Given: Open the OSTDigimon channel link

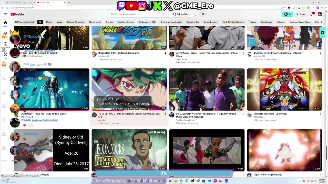Looking at the screenshot, I should (259, 117).
